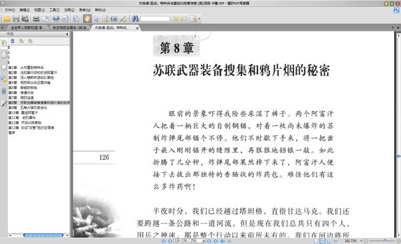Click the yellow Open folder toolbar icon

[7, 19]
